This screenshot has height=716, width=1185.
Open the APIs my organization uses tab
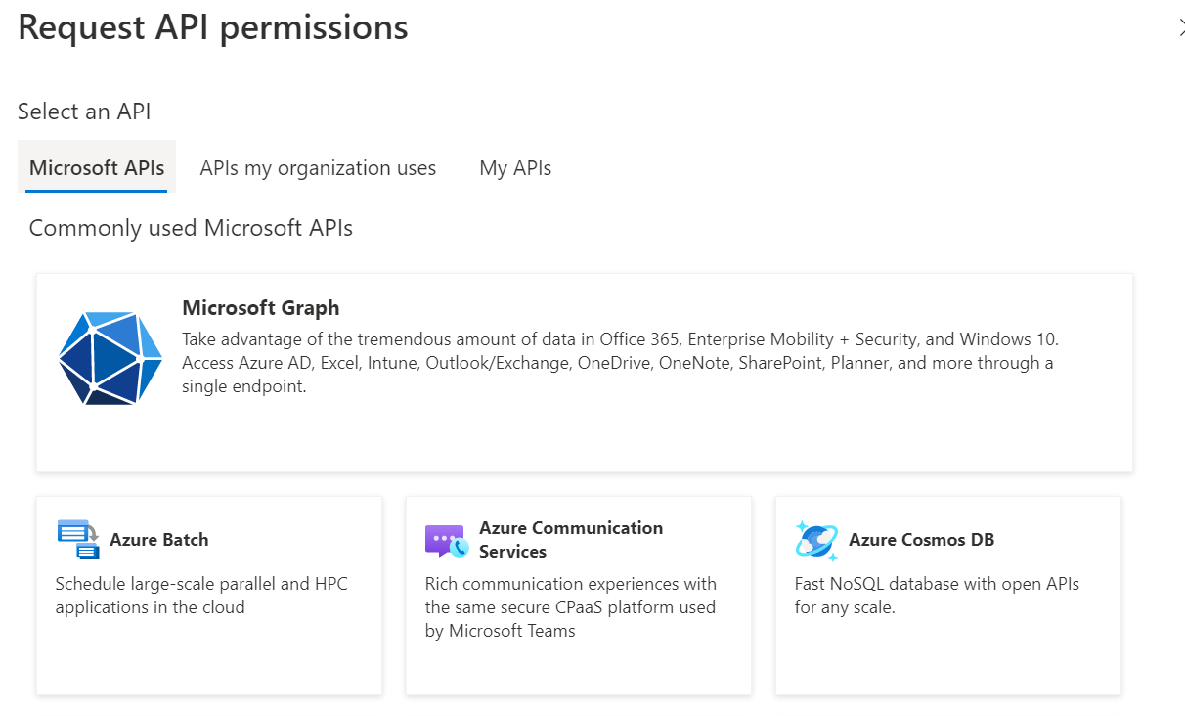coord(318,168)
